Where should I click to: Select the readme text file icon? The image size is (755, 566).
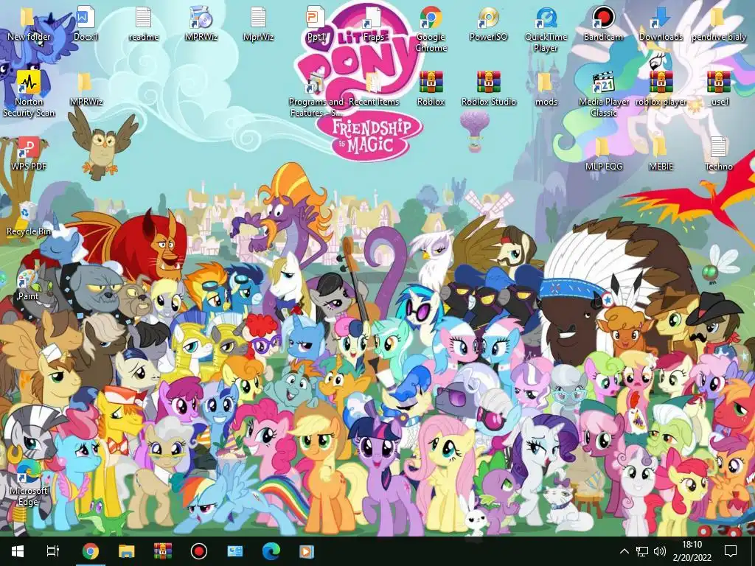[143, 24]
